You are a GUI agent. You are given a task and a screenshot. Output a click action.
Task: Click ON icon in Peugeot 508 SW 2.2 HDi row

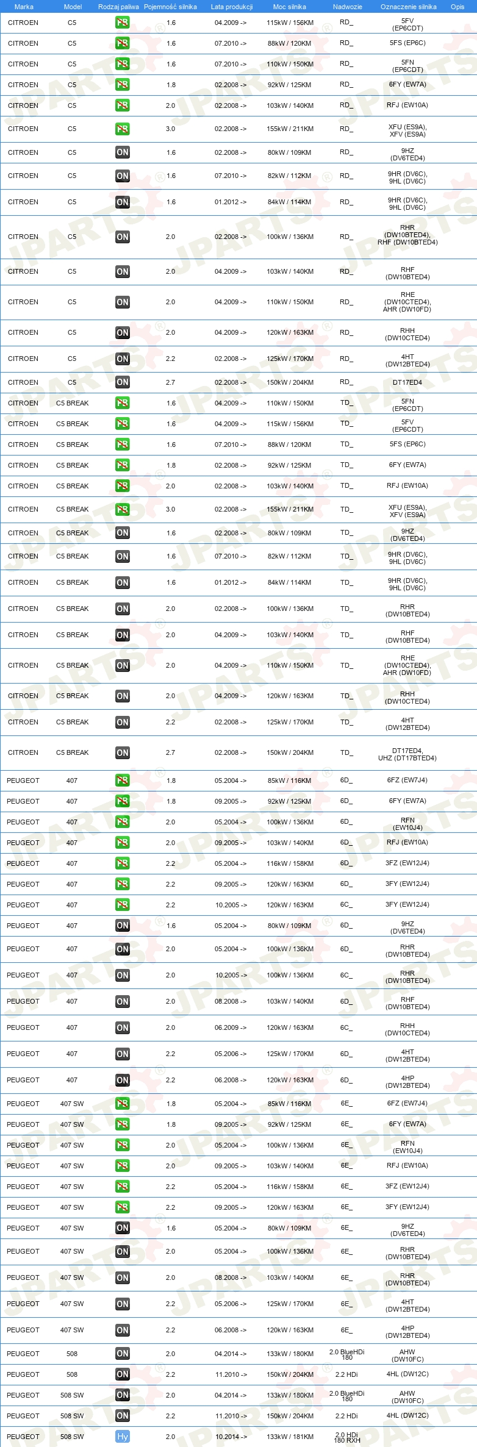123,1416
